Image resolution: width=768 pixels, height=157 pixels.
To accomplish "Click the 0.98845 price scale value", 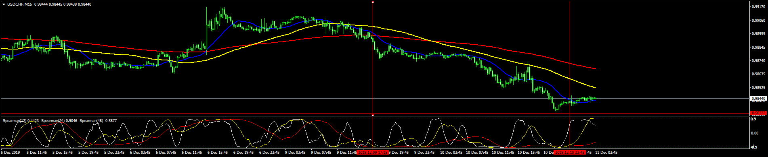I will pyautogui.click(x=758, y=47).
